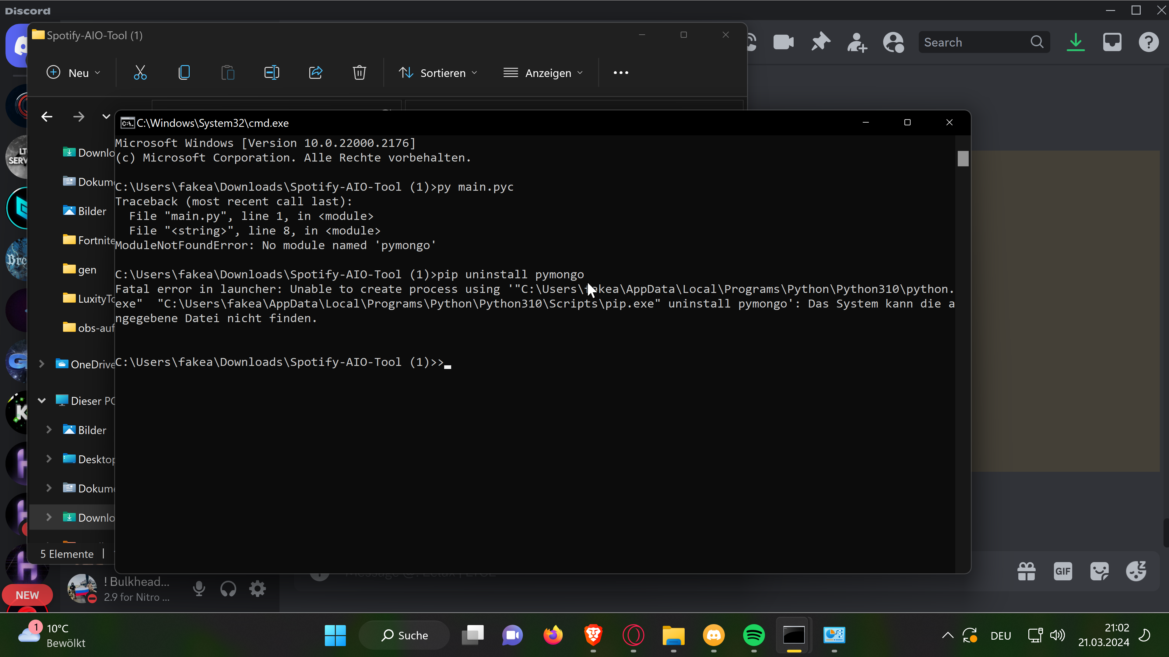Expand the OneDrive tree node
Image resolution: width=1169 pixels, height=657 pixels.
42,364
